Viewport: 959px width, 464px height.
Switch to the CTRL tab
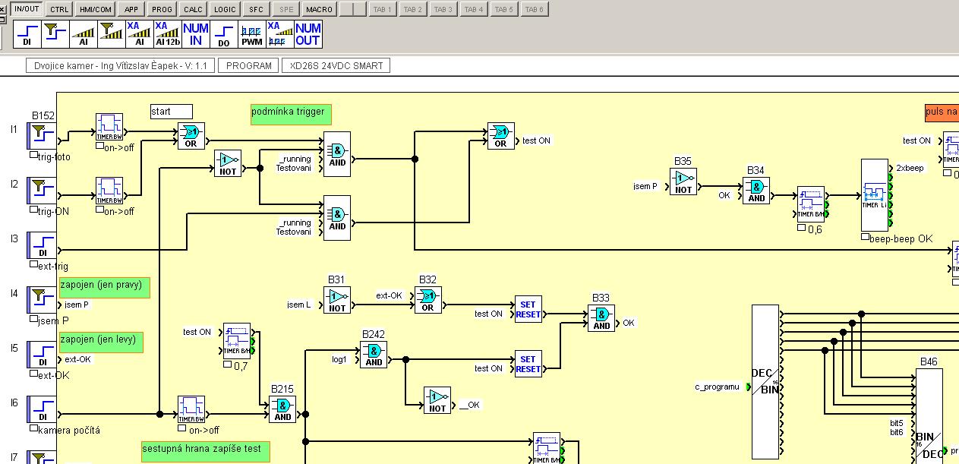pos(59,9)
